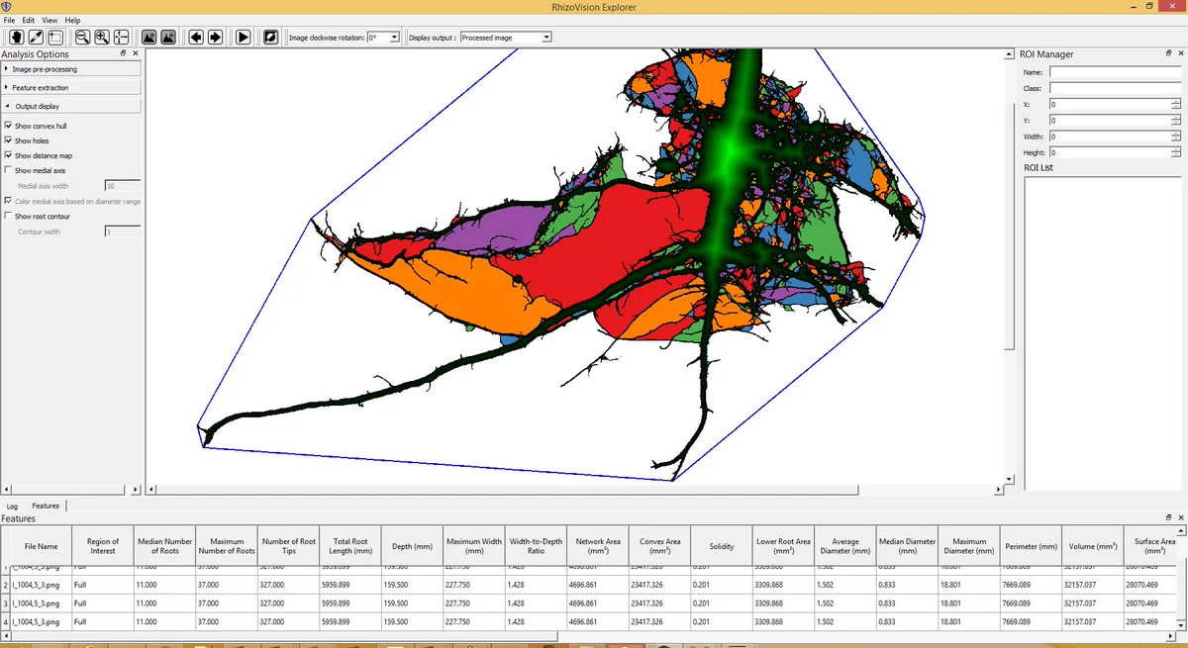Click the Convex Area column header
The height and width of the screenshot is (648, 1188).
[x=660, y=546]
